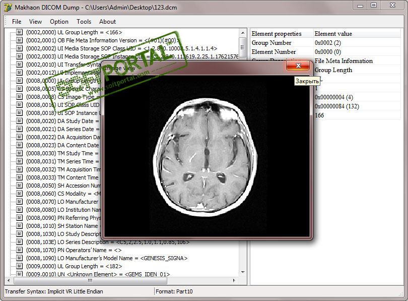This screenshot has width=408, height=301.
Task: Click the Group Number property row
Action: point(325,43)
